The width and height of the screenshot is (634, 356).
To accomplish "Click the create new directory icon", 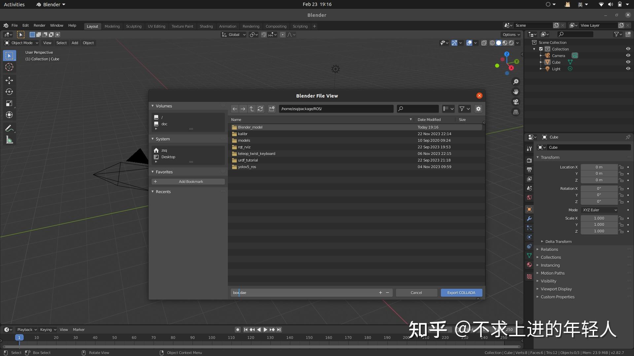I will point(271,109).
